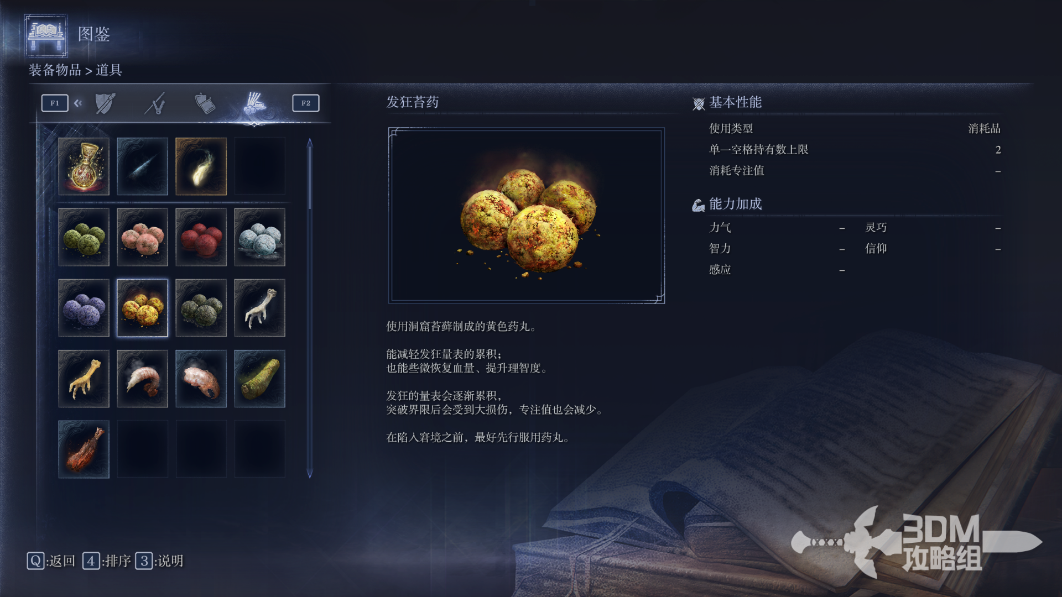
Task: Click the double chevron left arrow
Action: point(78,103)
